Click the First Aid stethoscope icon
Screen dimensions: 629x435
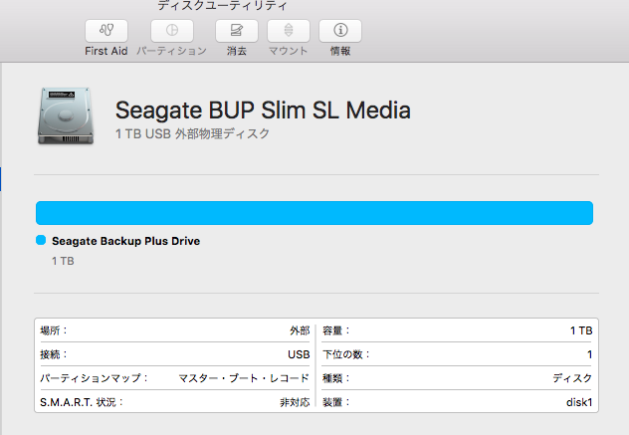tap(106, 31)
